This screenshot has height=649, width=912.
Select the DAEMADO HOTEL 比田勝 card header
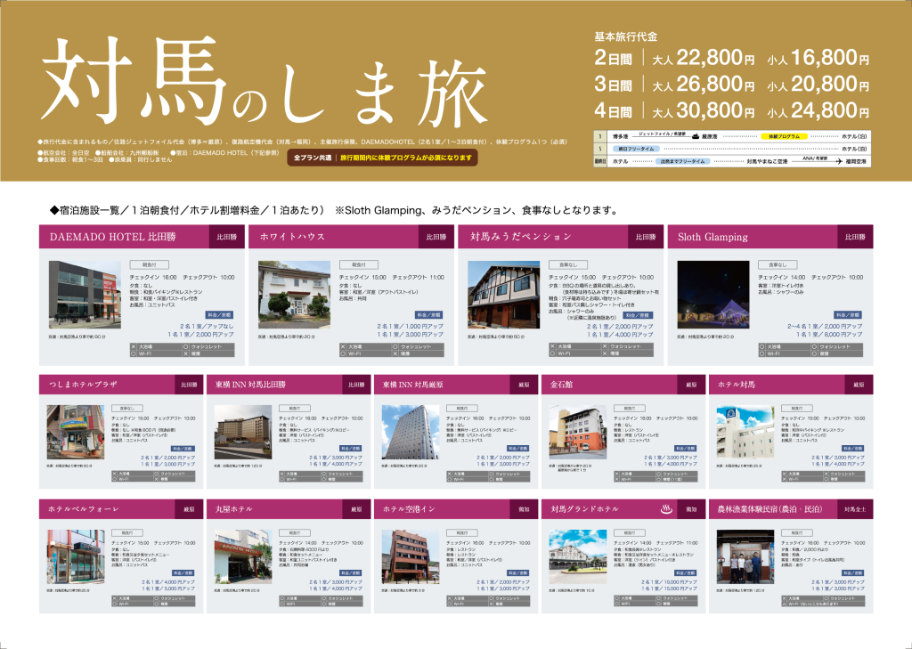pos(142,237)
